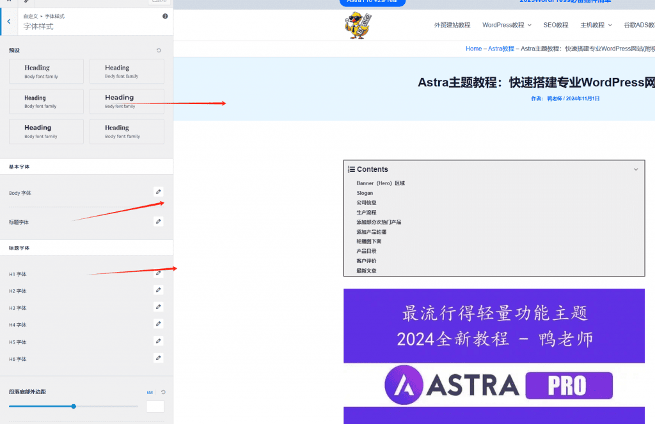Jump to 添加部分次热门产品 section

(x=379, y=222)
